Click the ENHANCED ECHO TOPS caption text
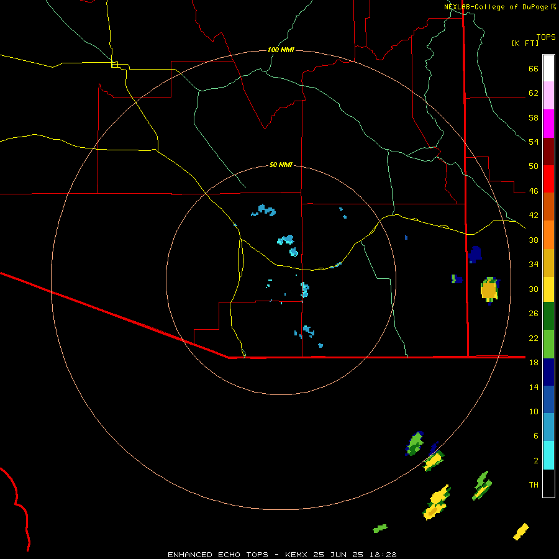 click(218, 555)
